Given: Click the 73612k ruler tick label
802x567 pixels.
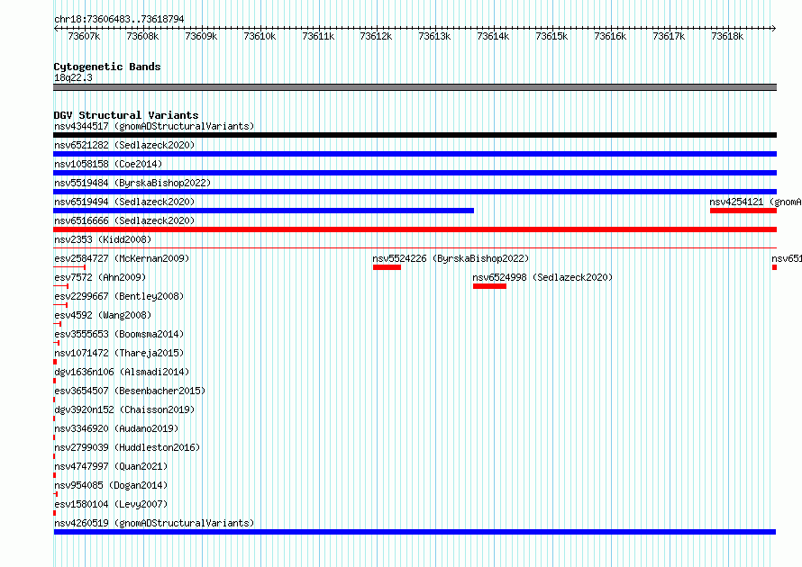Looking at the screenshot, I should (376, 36).
